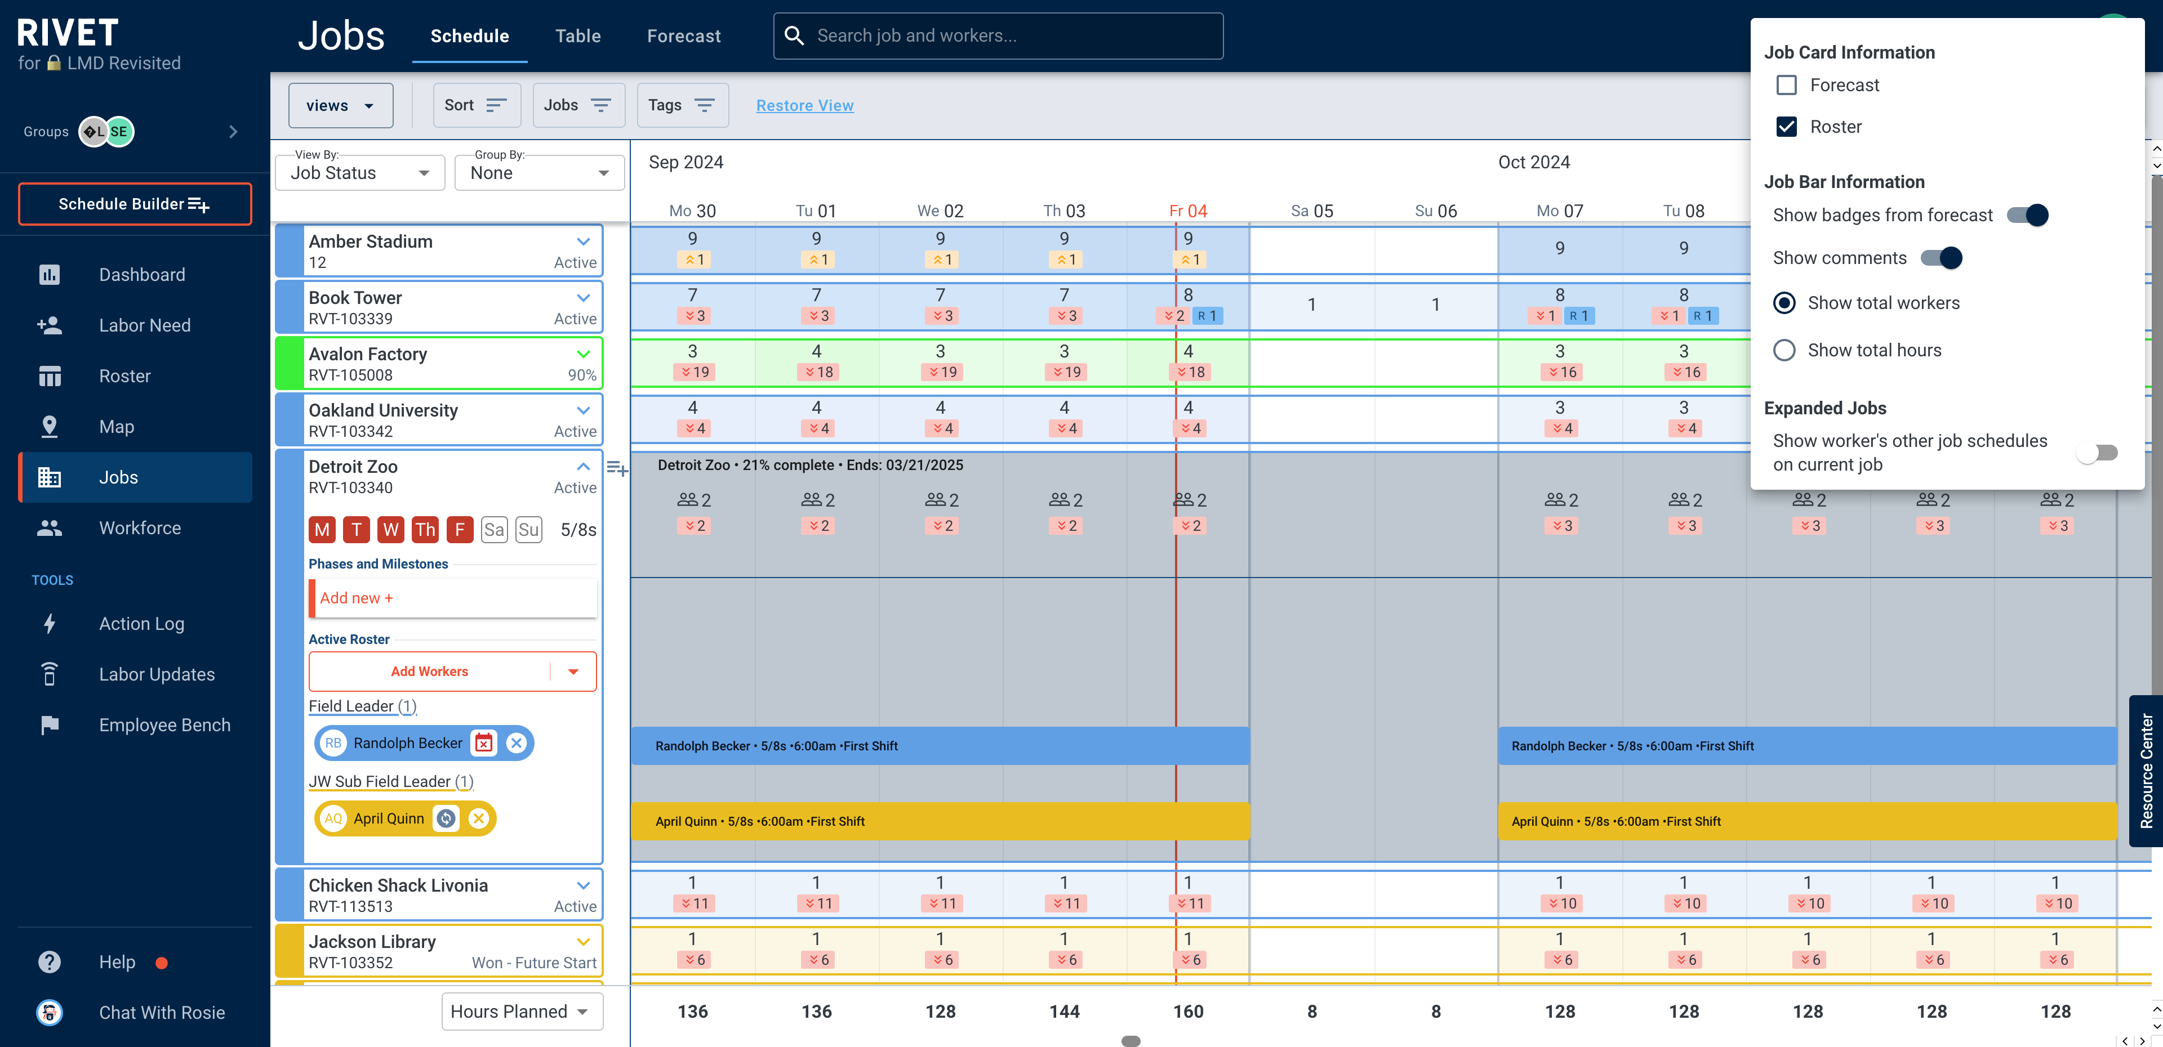Viewport: 2163px width, 1047px height.
Task: Open the views dropdown
Action: (340, 105)
